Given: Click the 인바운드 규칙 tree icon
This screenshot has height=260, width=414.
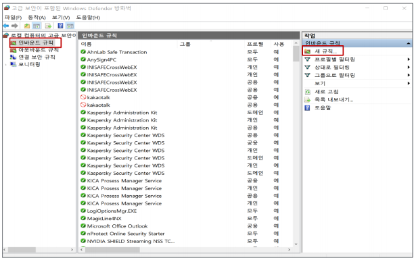Looking at the screenshot, I should click(x=14, y=43).
